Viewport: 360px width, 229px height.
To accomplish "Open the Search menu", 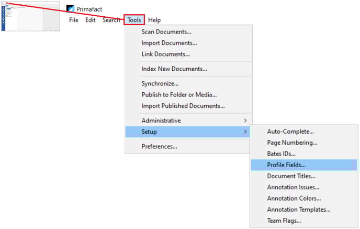I will [x=111, y=20].
